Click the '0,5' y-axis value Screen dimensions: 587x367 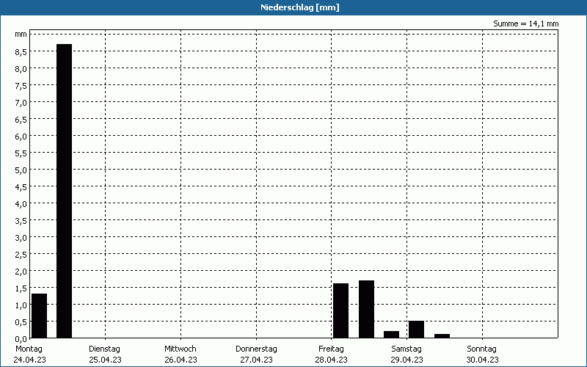click(x=21, y=321)
